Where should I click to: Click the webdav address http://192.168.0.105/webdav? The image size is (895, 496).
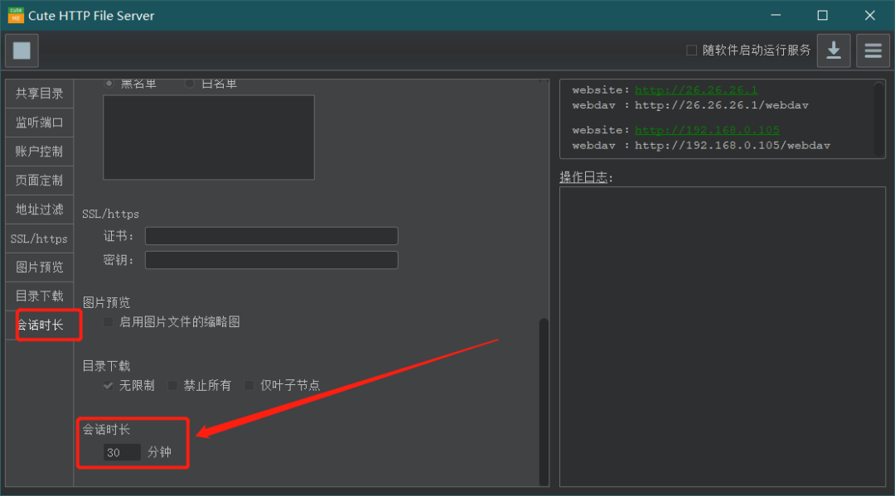pyautogui.click(x=733, y=146)
